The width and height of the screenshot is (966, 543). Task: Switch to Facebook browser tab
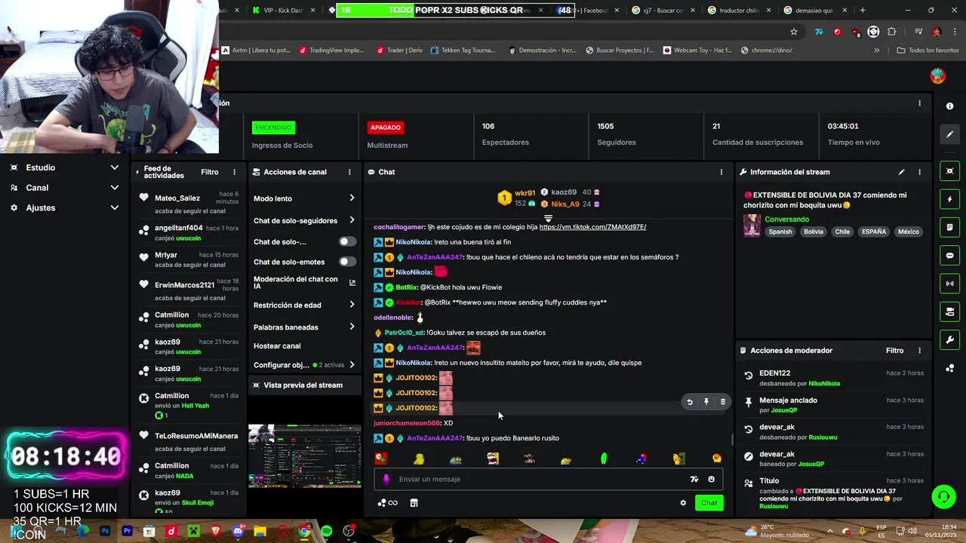(589, 11)
